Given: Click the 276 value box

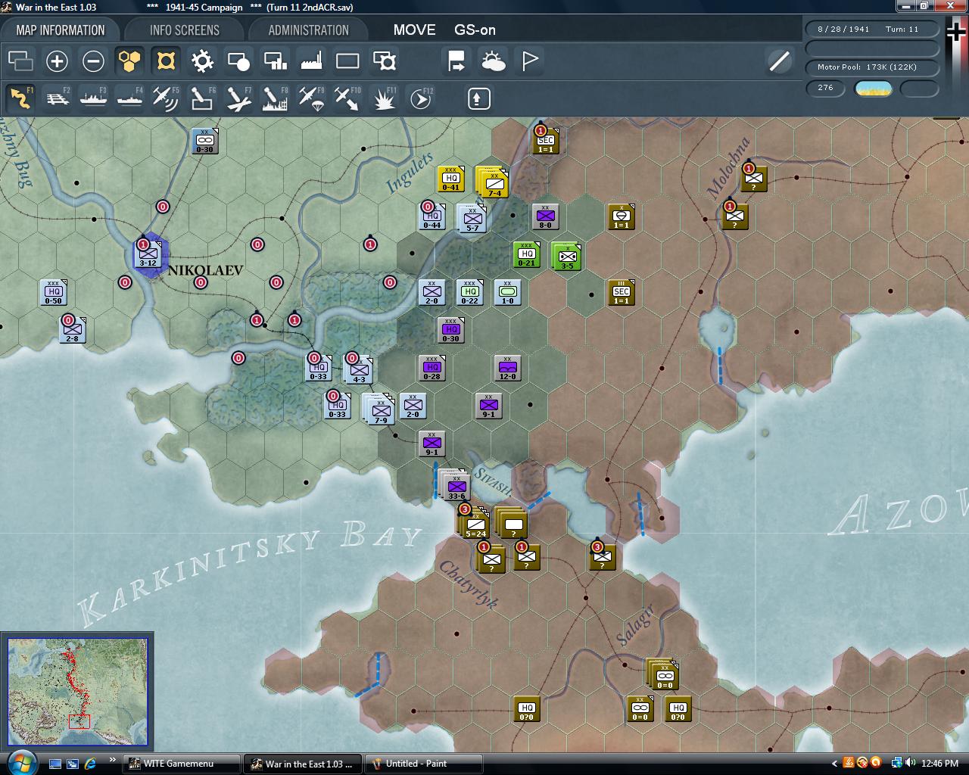Looking at the screenshot, I should [825, 88].
